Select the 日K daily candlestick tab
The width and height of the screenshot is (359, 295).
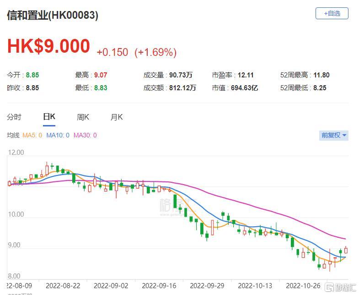click(49, 117)
